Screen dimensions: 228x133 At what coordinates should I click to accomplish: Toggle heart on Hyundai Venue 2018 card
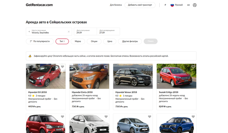[150, 67]
